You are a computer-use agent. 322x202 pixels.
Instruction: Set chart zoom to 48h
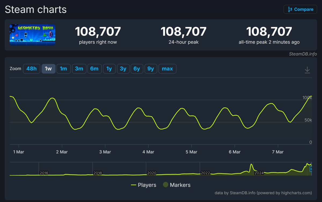pyautogui.click(x=31, y=69)
